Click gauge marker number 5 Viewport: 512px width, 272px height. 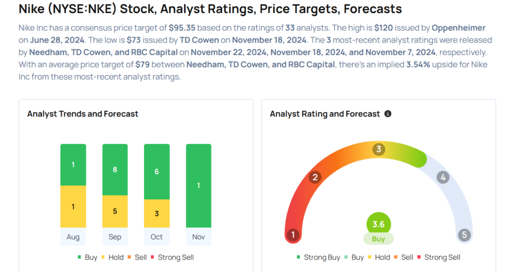464,234
